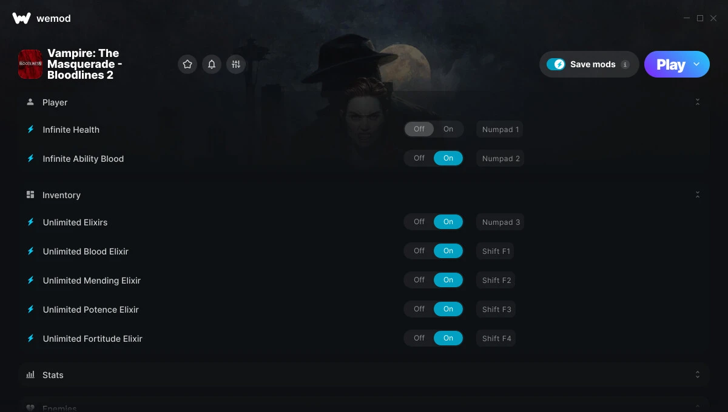Toggle the Save mods switch
Image resolution: width=728 pixels, height=412 pixels.
point(556,64)
